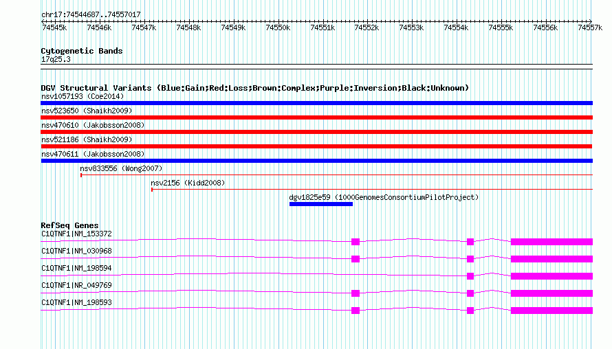Select the Cytogenetic Bands track title
612x349 pixels.
[x=82, y=51]
